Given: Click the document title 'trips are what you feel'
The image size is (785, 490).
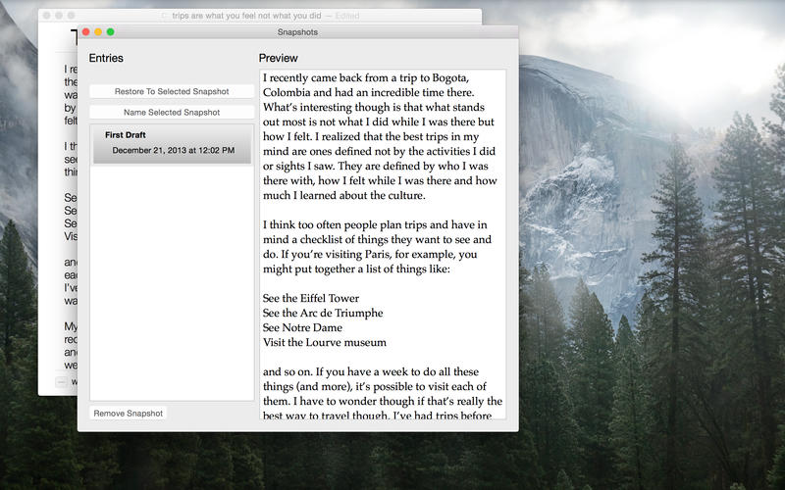Looking at the screenshot, I should pyautogui.click(x=245, y=17).
